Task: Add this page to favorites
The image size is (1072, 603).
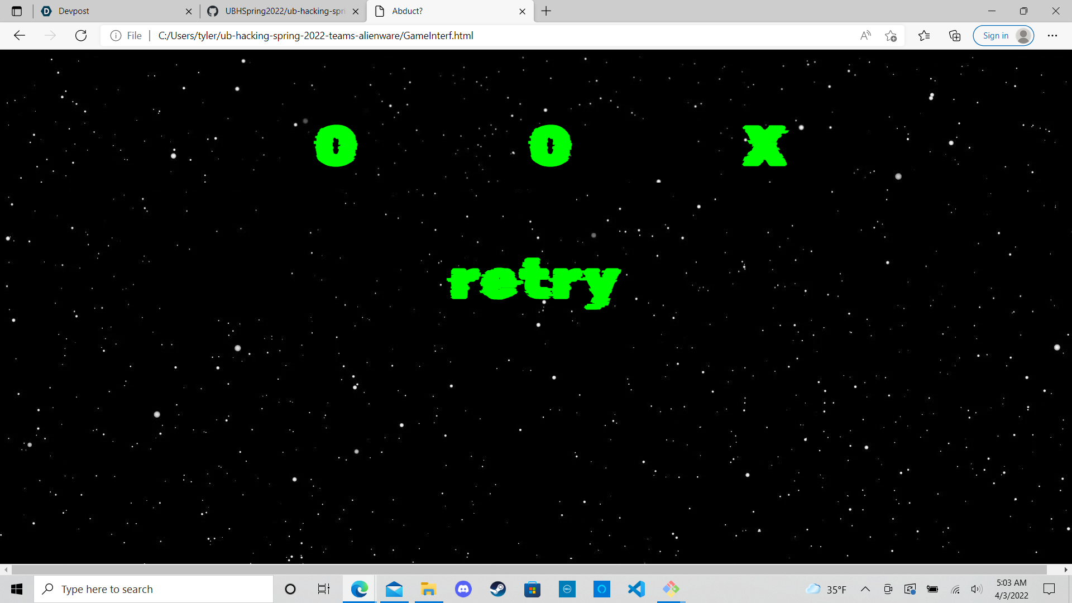Action: tap(891, 36)
